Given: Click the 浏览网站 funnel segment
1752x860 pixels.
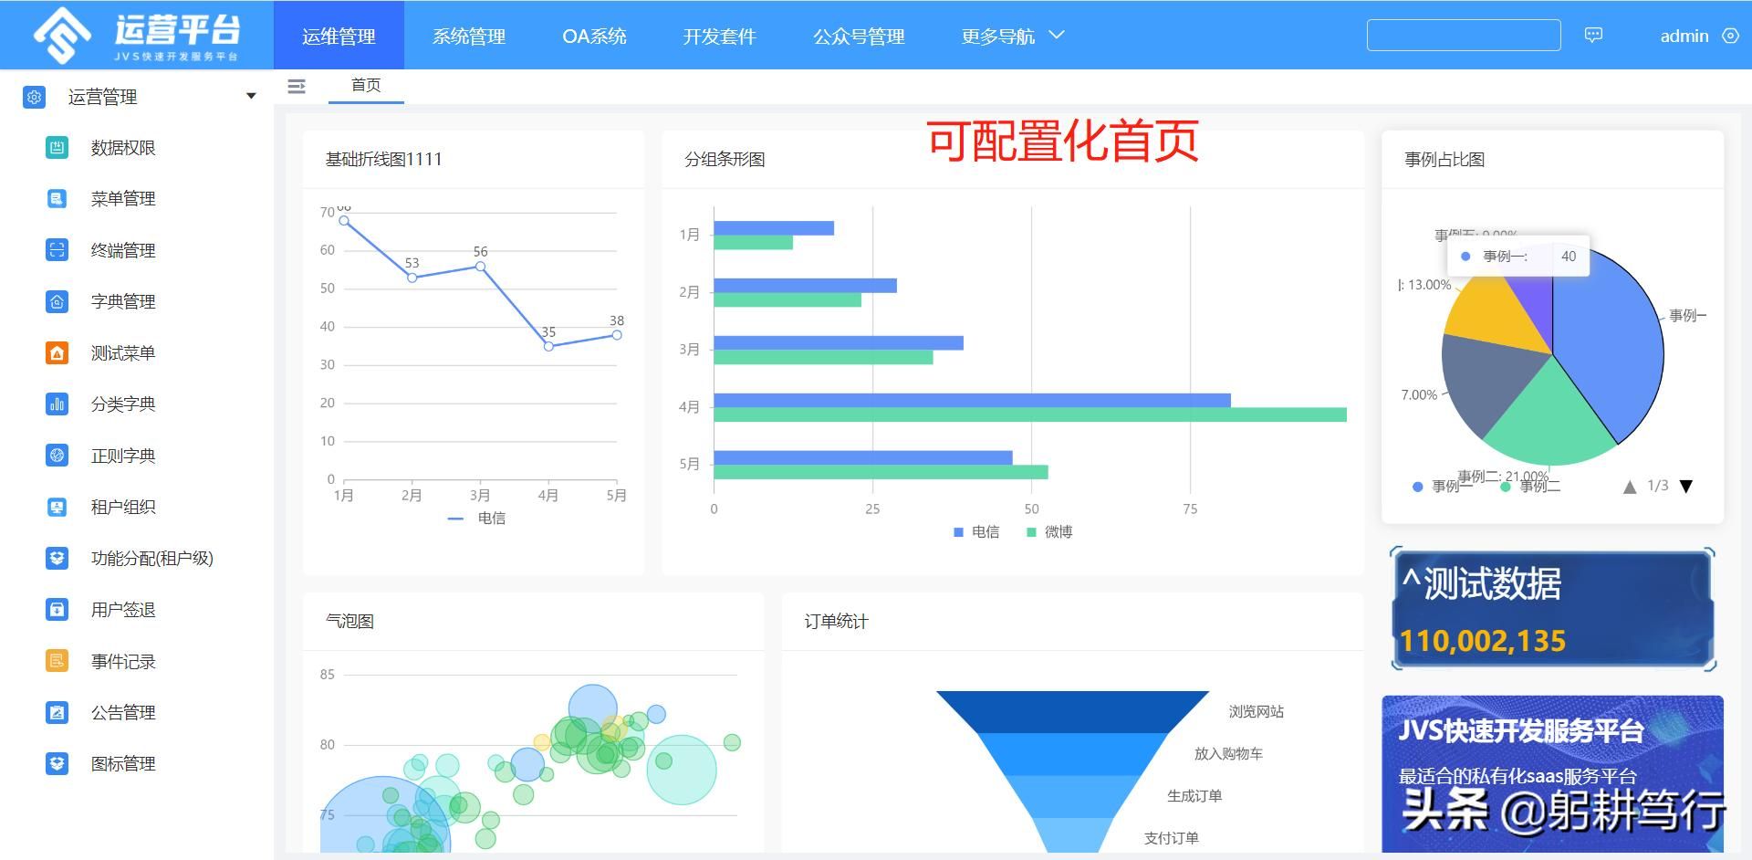Looking at the screenshot, I should [x=1072, y=711].
